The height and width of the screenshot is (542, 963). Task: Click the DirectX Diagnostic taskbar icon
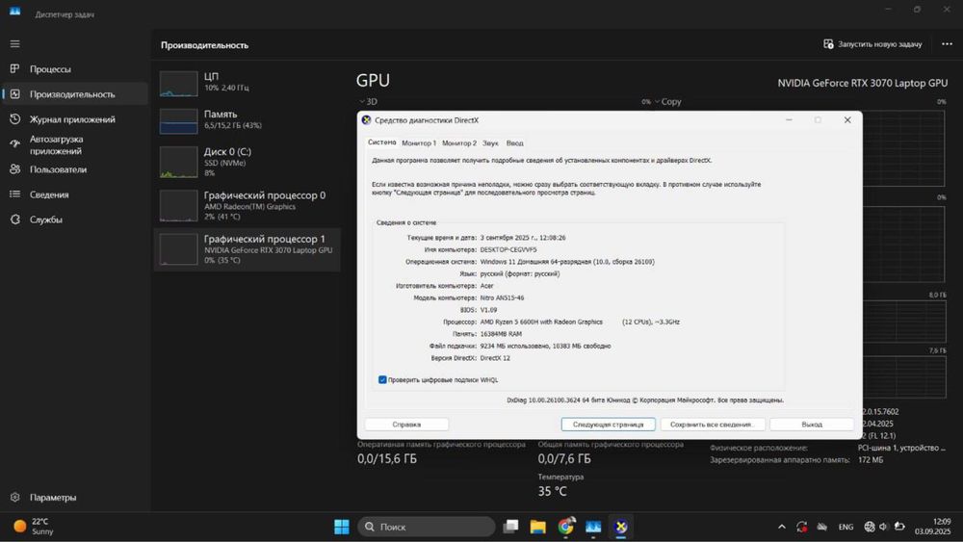pyautogui.click(x=621, y=527)
